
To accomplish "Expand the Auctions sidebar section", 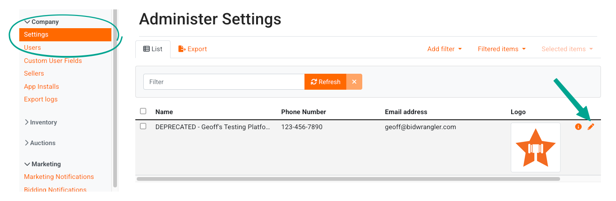I will click(x=40, y=143).
